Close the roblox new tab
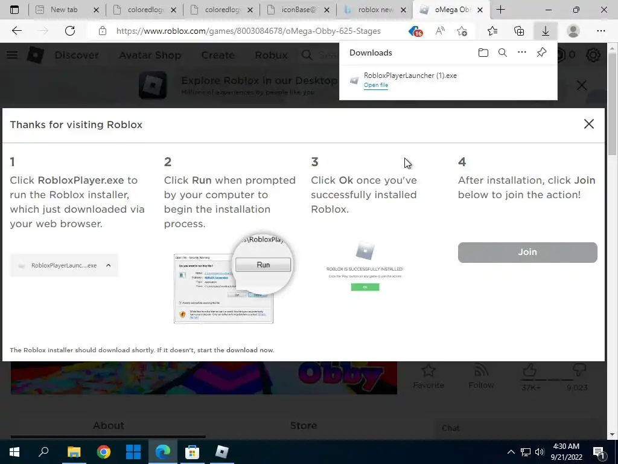This screenshot has height=464, width=618. 403,10
